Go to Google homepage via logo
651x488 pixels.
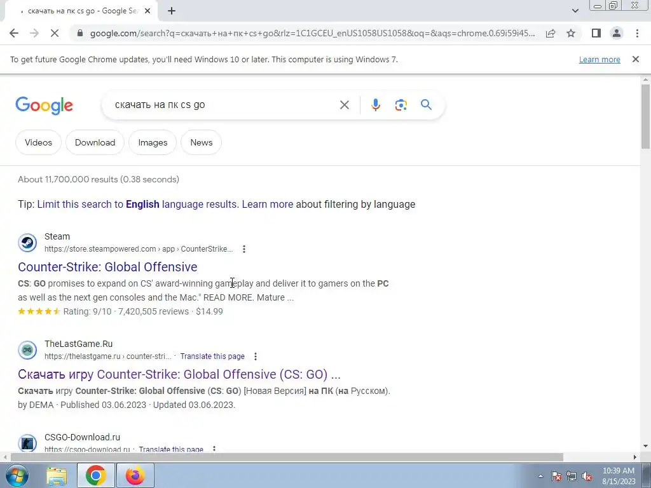[44, 105]
